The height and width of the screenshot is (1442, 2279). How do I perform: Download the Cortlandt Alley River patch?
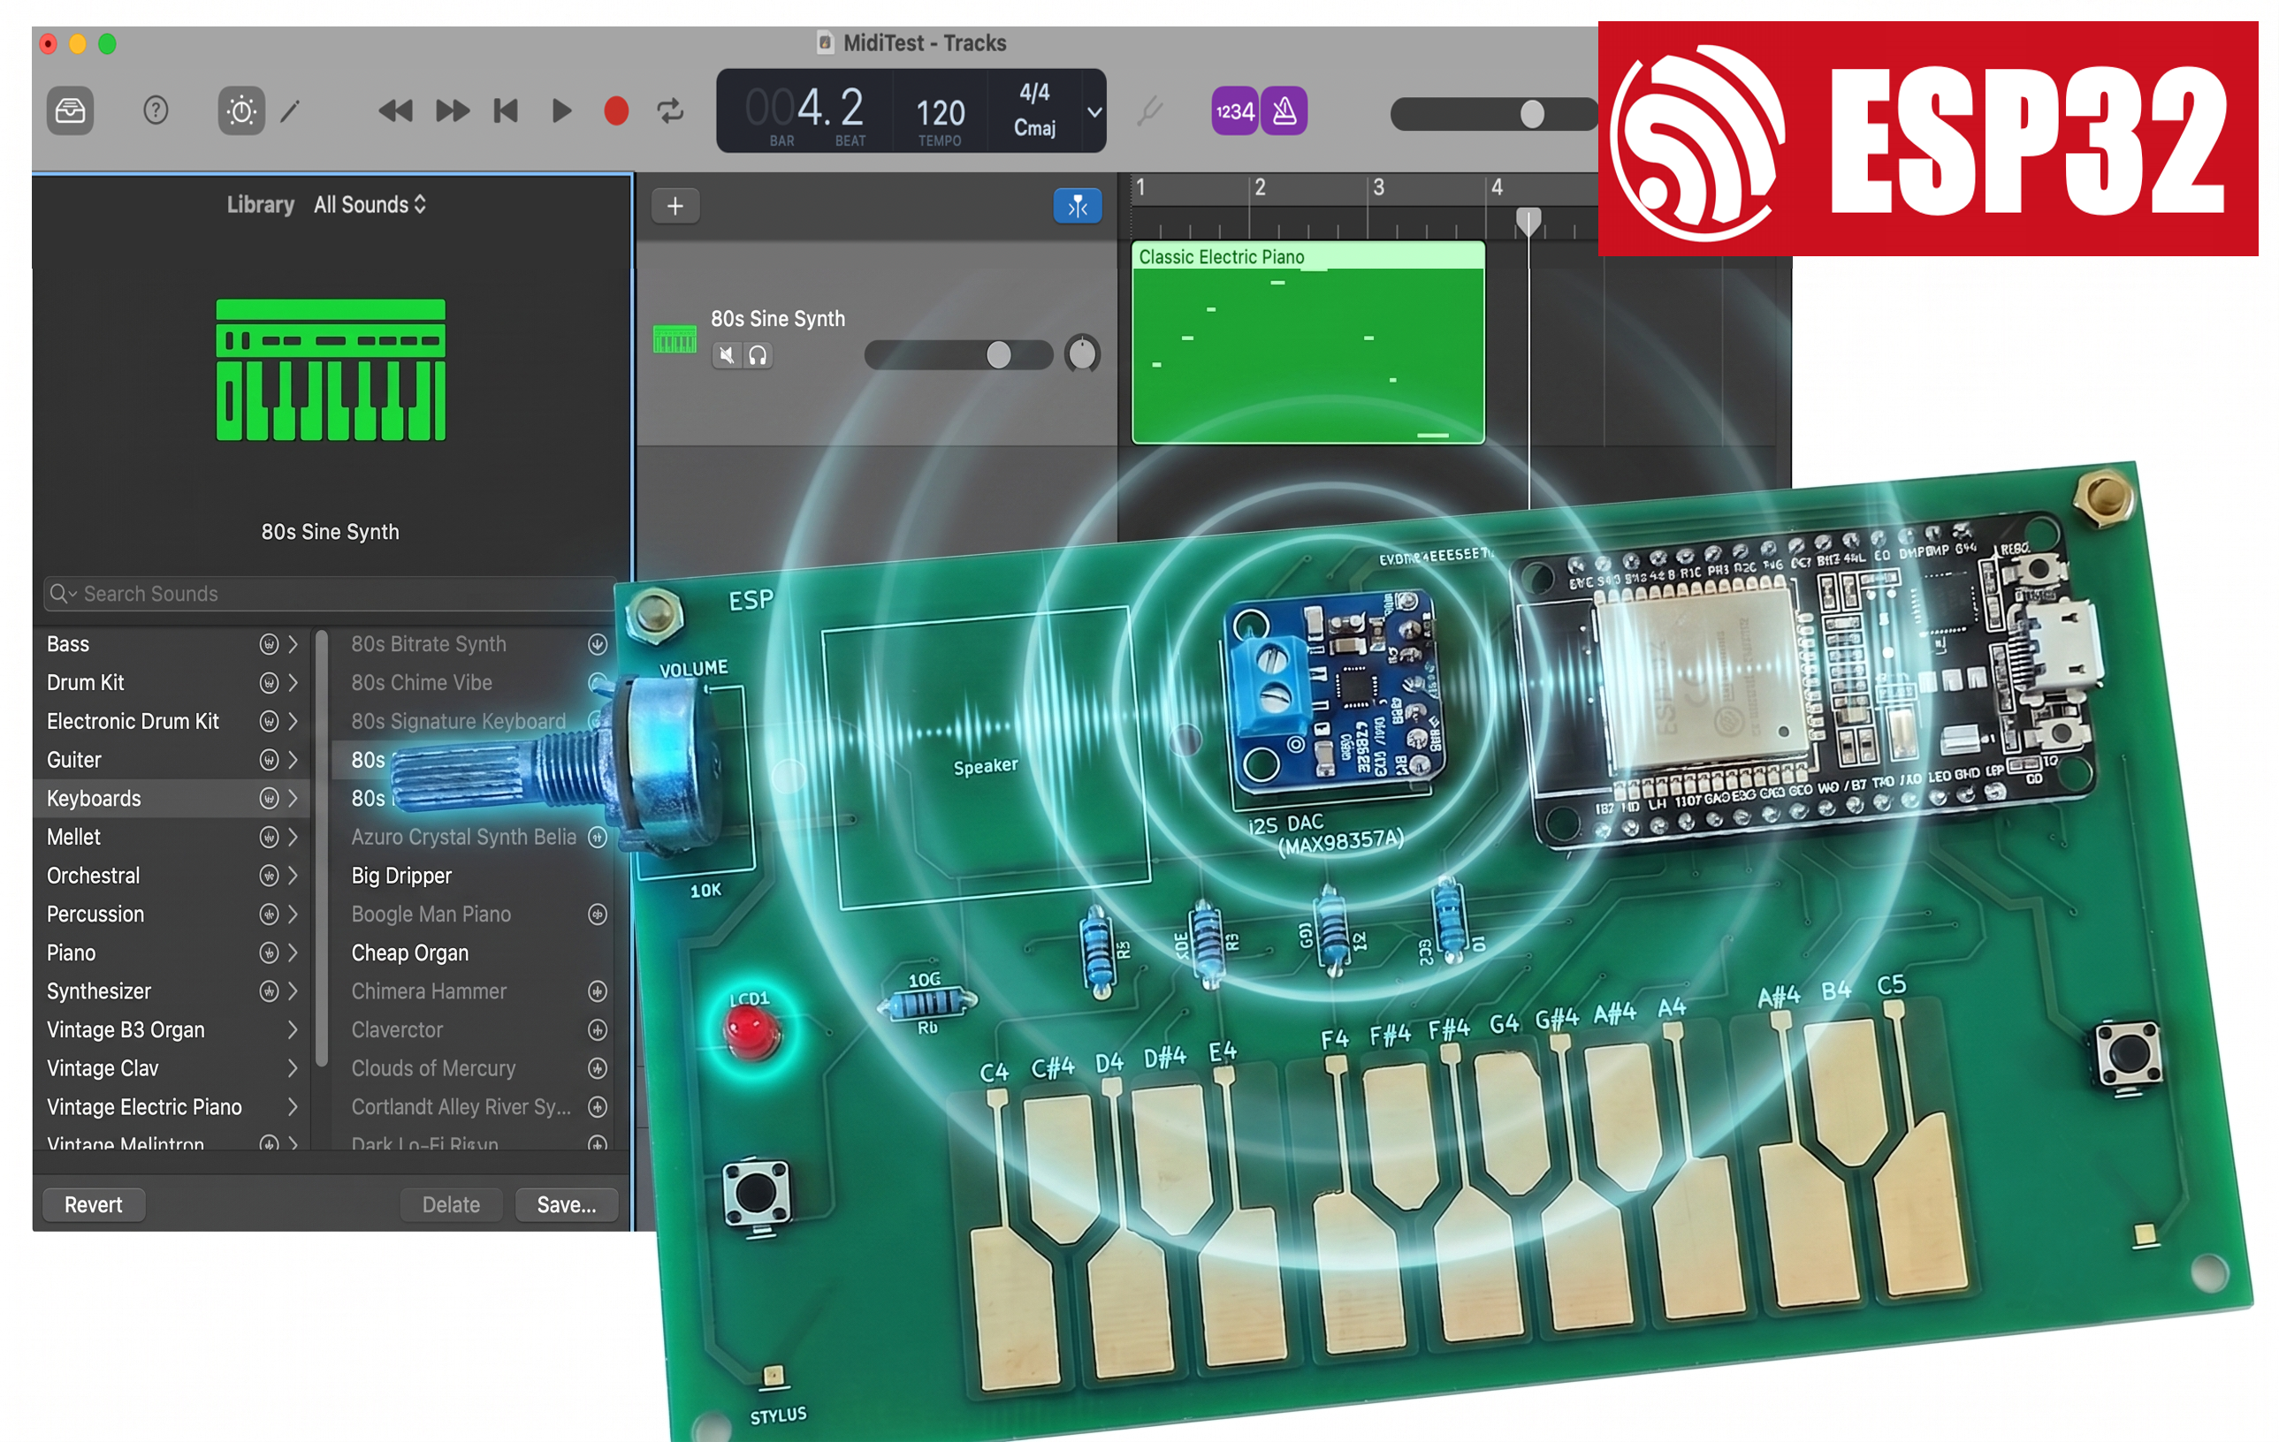(598, 1108)
